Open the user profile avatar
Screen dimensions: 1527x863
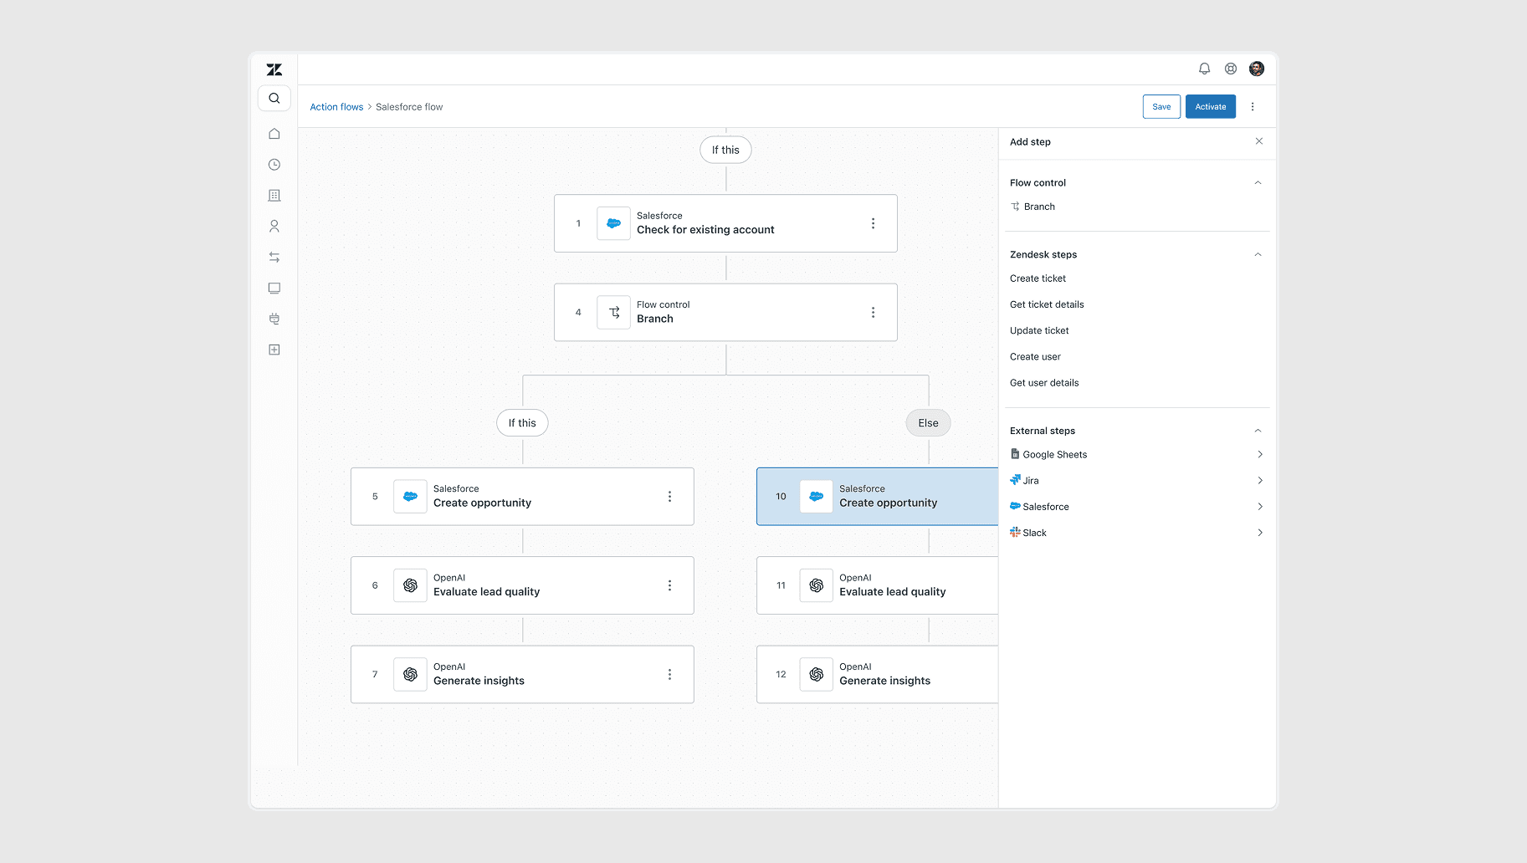pos(1257,69)
